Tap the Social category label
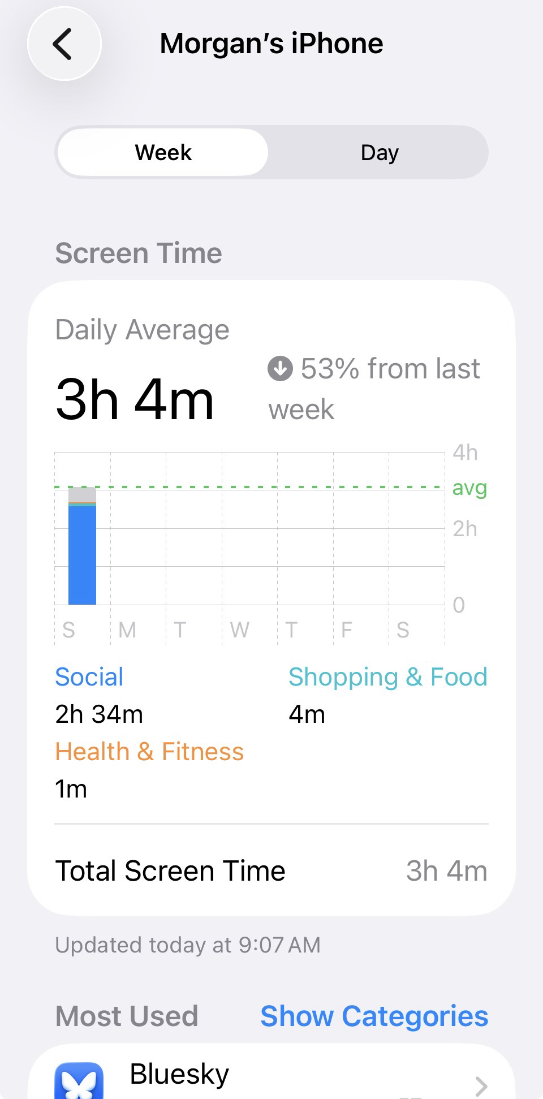 (89, 677)
